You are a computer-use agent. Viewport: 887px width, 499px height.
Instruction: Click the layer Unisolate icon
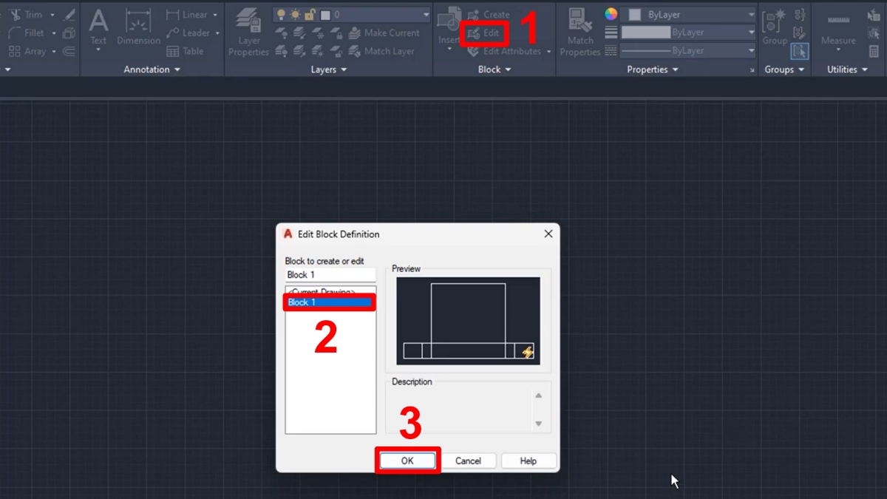299,52
